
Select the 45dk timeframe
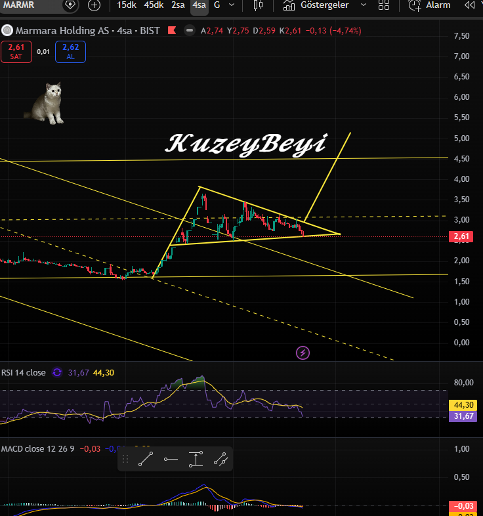tap(154, 5)
